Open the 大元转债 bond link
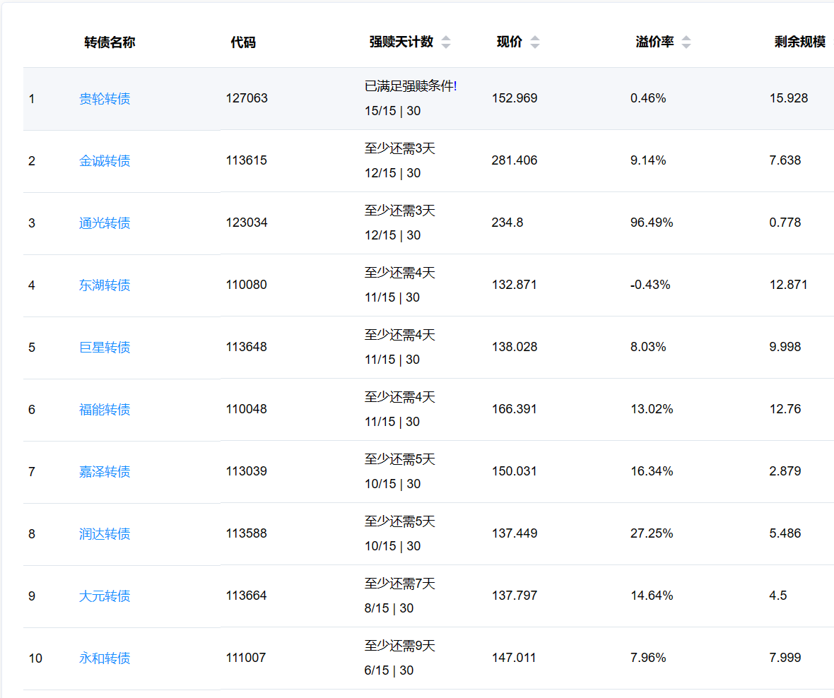834x698 pixels. click(105, 596)
